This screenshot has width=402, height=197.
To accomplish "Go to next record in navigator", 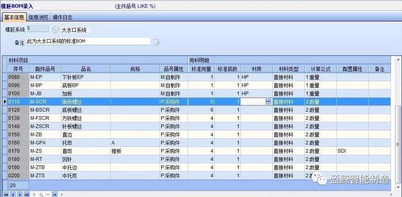I will [x=20, y=194].
